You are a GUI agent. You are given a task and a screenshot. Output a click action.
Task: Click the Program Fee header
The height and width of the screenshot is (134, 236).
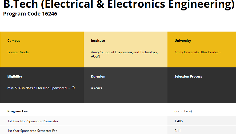(17, 111)
